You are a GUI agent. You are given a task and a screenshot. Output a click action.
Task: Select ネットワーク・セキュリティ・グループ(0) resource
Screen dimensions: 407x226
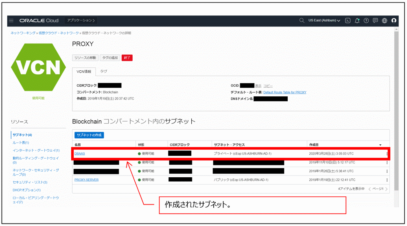click(x=36, y=172)
